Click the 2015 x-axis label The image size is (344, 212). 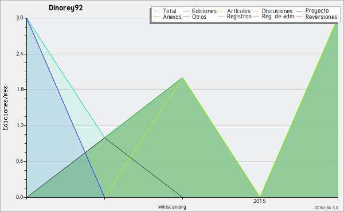pos(260,201)
